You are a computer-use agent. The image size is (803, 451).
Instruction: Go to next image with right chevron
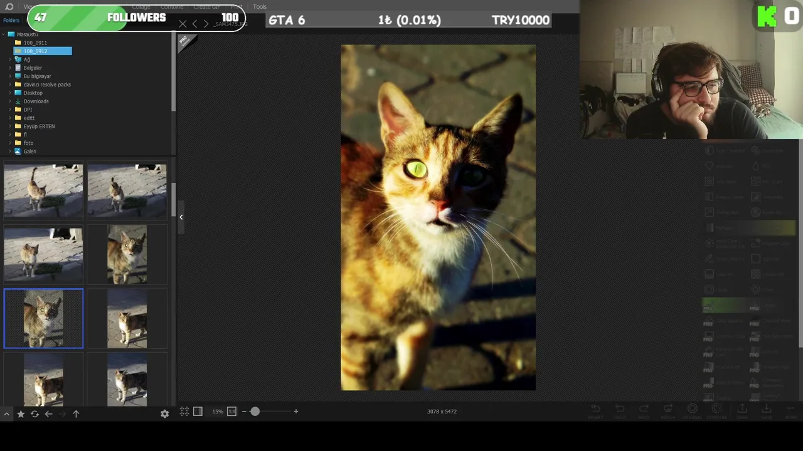click(206, 24)
